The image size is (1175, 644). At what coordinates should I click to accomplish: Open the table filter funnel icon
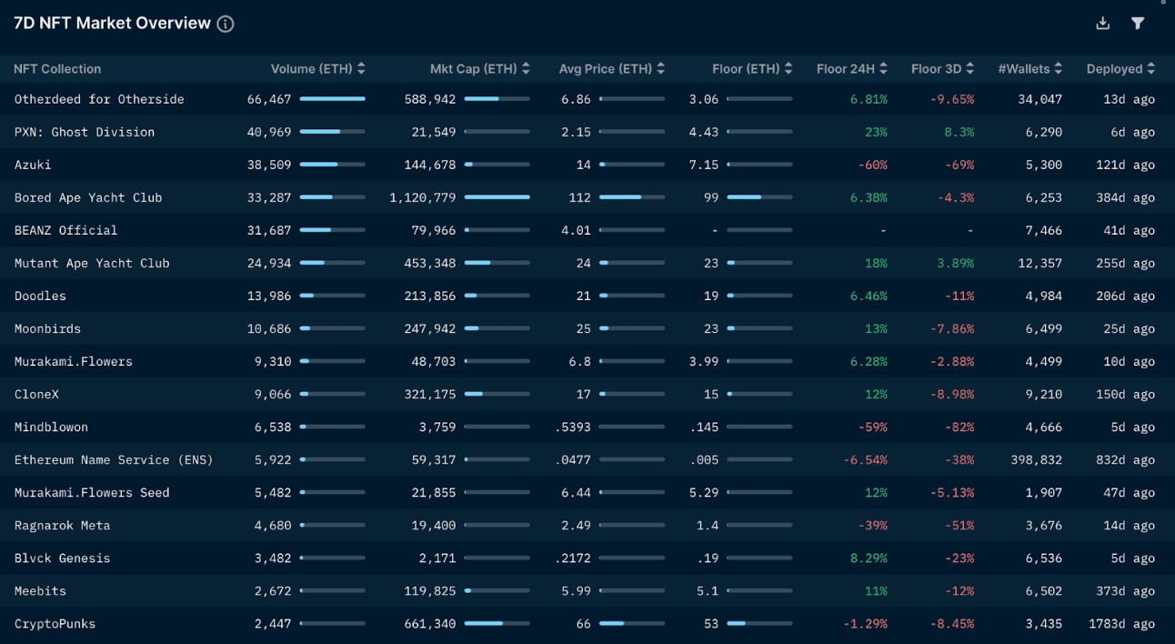1138,24
